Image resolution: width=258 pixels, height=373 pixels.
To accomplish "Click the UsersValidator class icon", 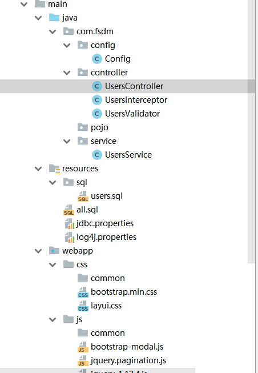I will pyautogui.click(x=97, y=114).
